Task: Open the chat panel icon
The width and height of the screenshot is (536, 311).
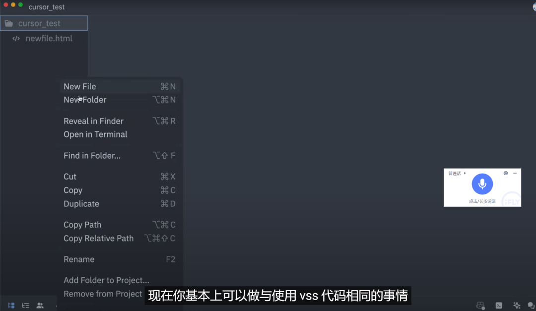Action: click(x=531, y=305)
